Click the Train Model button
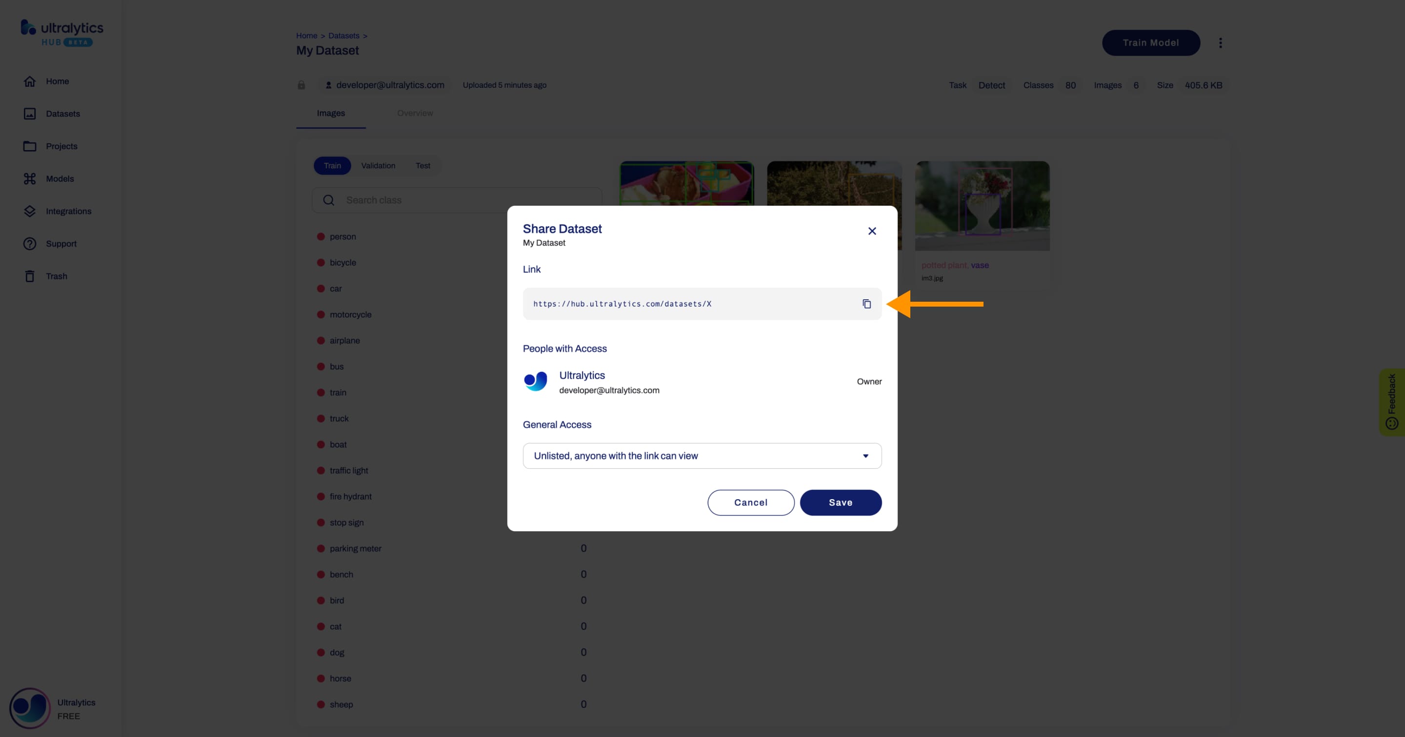Screen dimensions: 1405x737 point(1150,42)
